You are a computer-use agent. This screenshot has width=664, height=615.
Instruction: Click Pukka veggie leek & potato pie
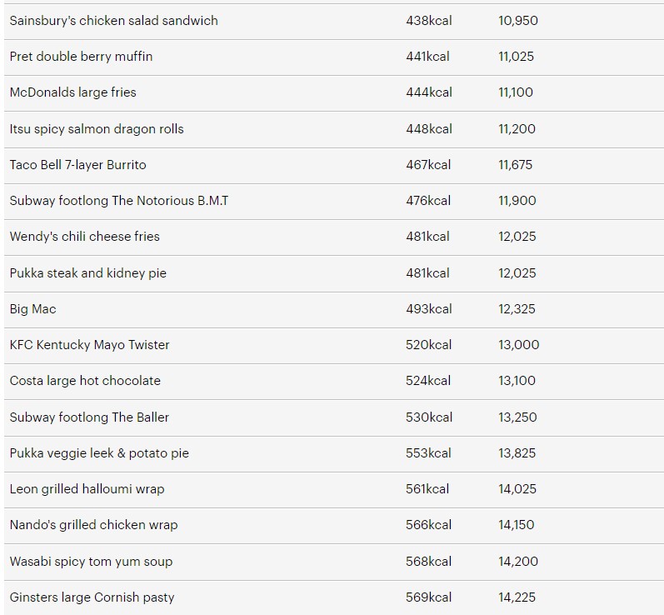[x=99, y=453]
